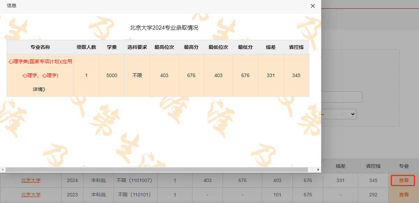Click the 专业名称 column header
419x203 pixels.
click(x=40, y=47)
